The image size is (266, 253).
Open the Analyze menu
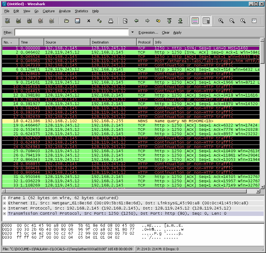(x=65, y=11)
